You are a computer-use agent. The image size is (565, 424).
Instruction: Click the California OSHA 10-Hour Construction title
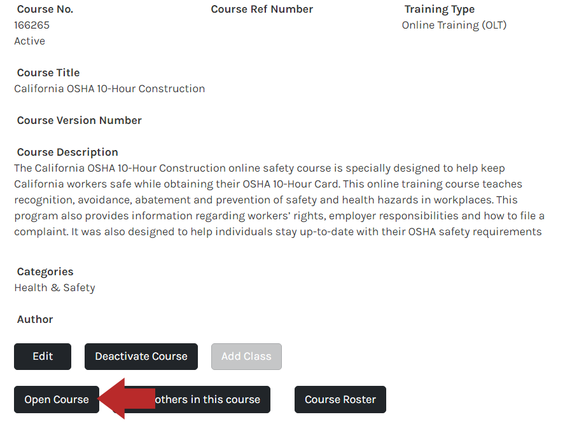109,88
